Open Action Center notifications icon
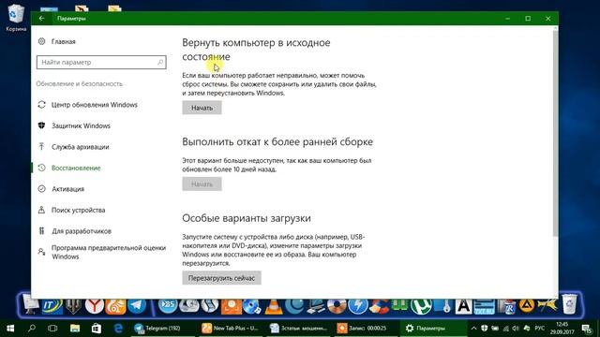Viewport: 600px width, 337px height. click(588, 329)
